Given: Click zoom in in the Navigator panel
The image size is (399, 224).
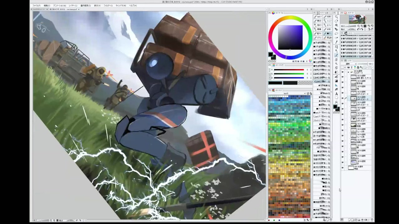Looking at the screenshot, I should (x=362, y=26).
